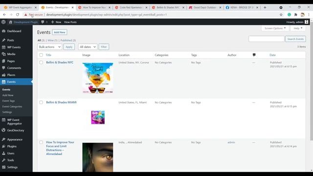
Task: Go back in browser history
Action: tap(4, 15)
